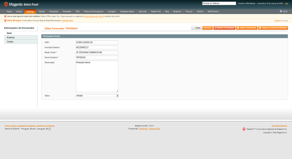Open the NWDThemes menu
The height and width of the screenshot is (159, 292).
(213, 12)
